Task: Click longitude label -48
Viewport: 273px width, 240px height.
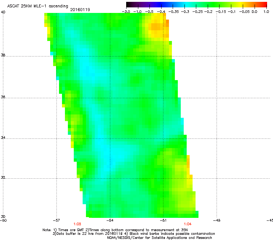Action: 217,220
